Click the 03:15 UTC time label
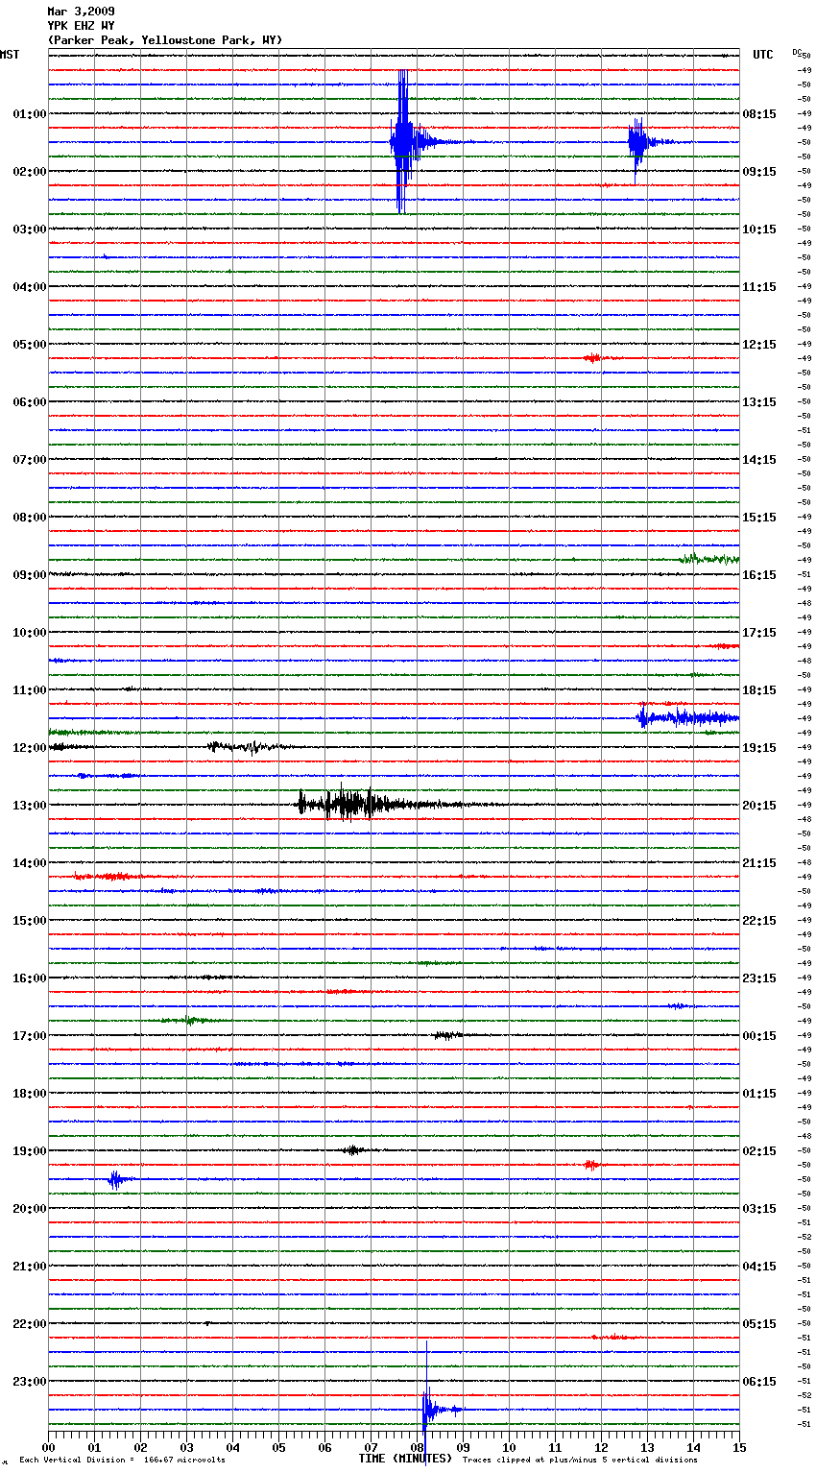This screenshot has width=816, height=1473. 759,1209
